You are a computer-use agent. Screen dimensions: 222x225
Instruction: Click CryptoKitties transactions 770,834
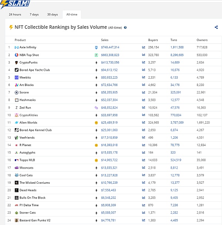pos(176,115)
